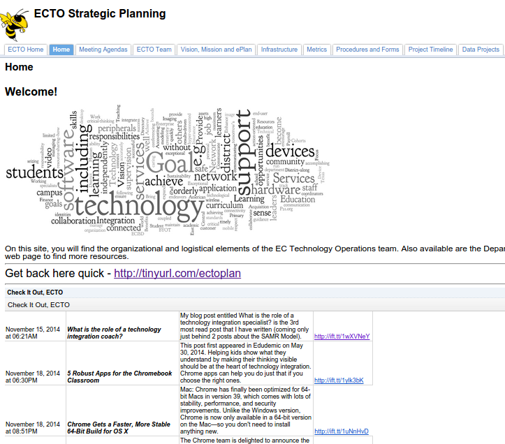The image size is (505, 444).
Task: Switch to Vision, Mission and ePlan tab
Action: tap(216, 50)
